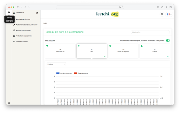
Task: Open a new tab with plus icon
Action: click(x=166, y=7)
